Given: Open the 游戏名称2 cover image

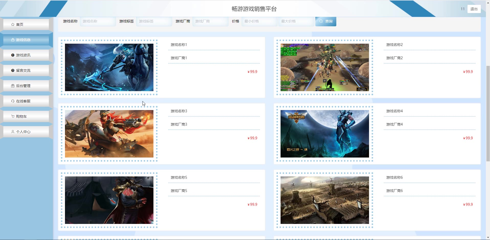Looking at the screenshot, I should [325, 67].
